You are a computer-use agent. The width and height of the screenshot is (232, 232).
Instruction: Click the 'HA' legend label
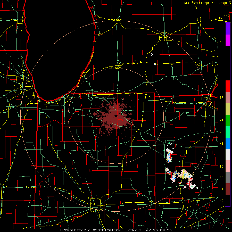221,86
